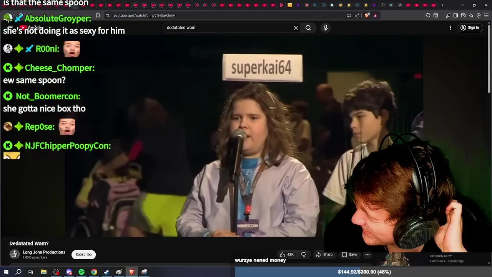Click the Sign in button
The width and height of the screenshot is (492, 277).
point(470,28)
